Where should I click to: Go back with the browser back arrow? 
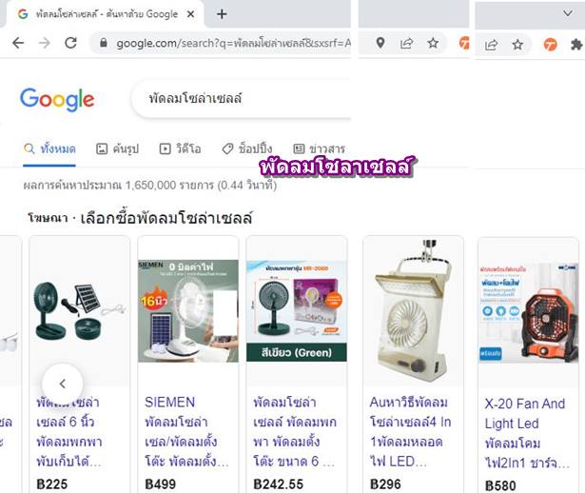point(18,43)
